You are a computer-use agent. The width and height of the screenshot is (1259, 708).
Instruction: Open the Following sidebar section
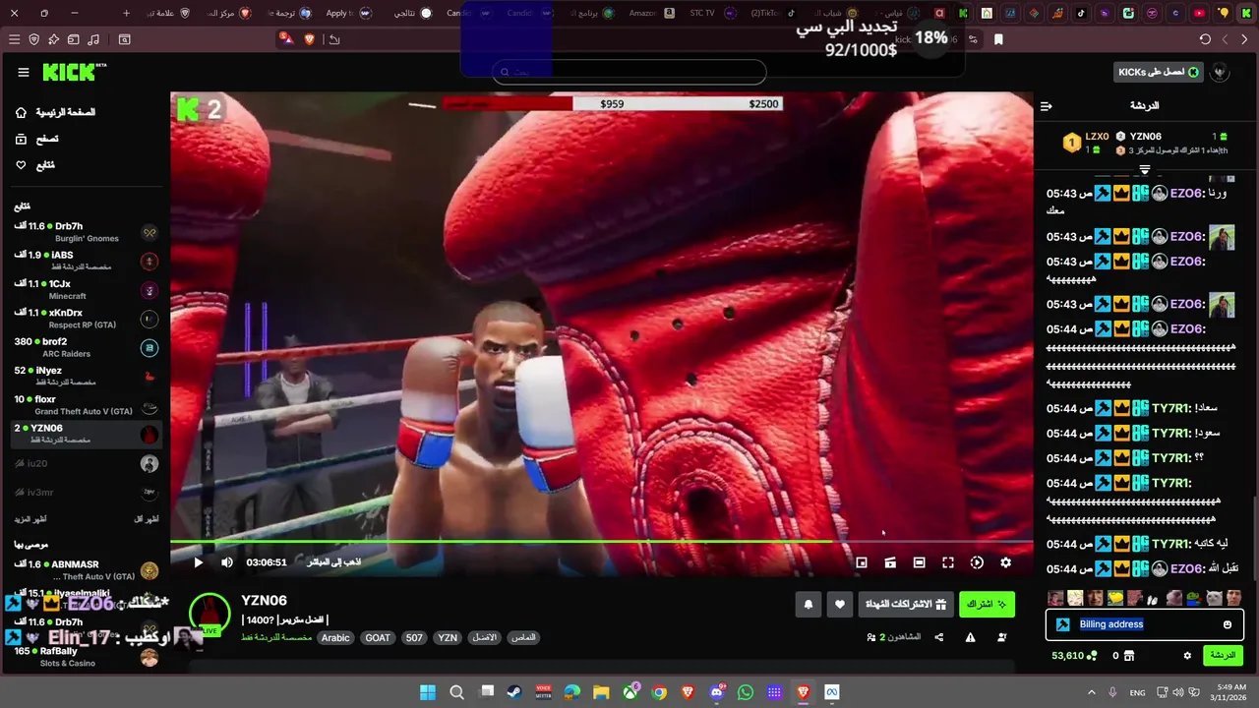click(34, 165)
